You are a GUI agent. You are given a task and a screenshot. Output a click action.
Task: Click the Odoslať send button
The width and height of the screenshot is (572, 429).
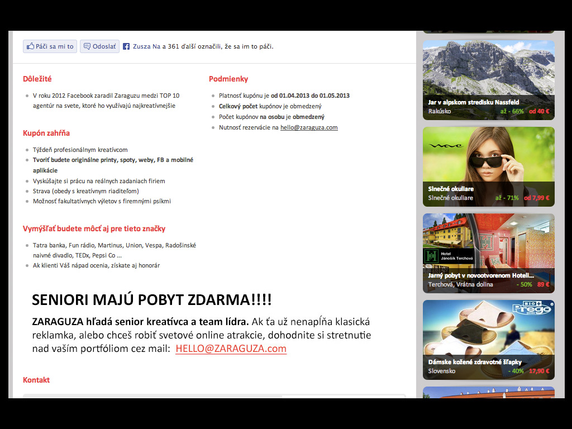(99, 46)
